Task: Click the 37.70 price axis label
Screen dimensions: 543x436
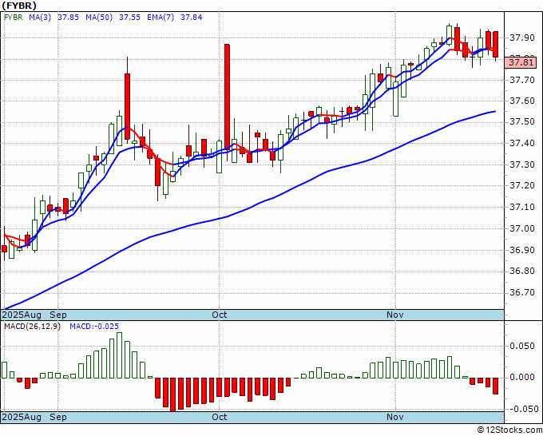Action: pos(521,80)
